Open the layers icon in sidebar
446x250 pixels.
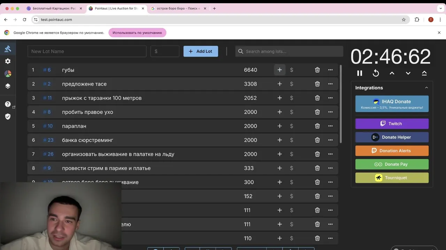tap(8, 86)
